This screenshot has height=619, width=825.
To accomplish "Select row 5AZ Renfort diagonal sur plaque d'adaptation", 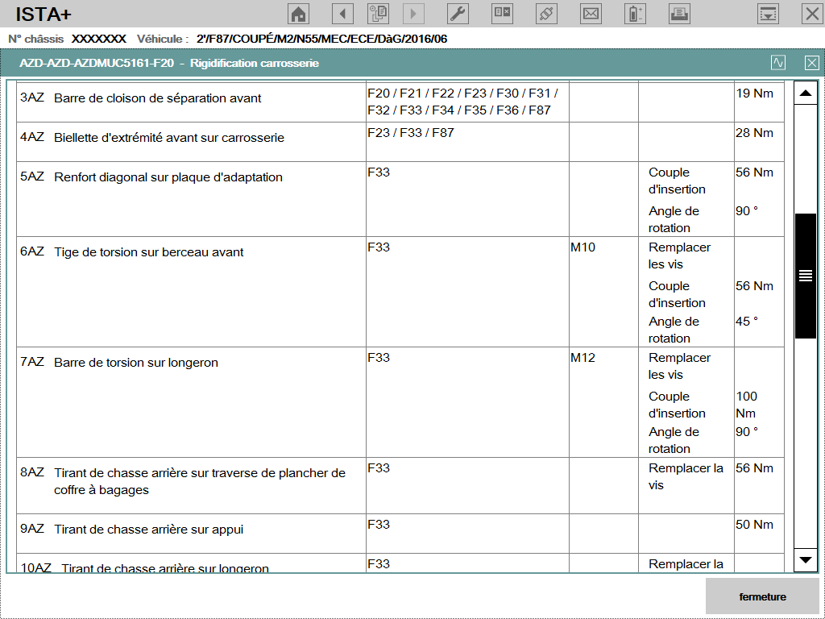I will [400, 200].
